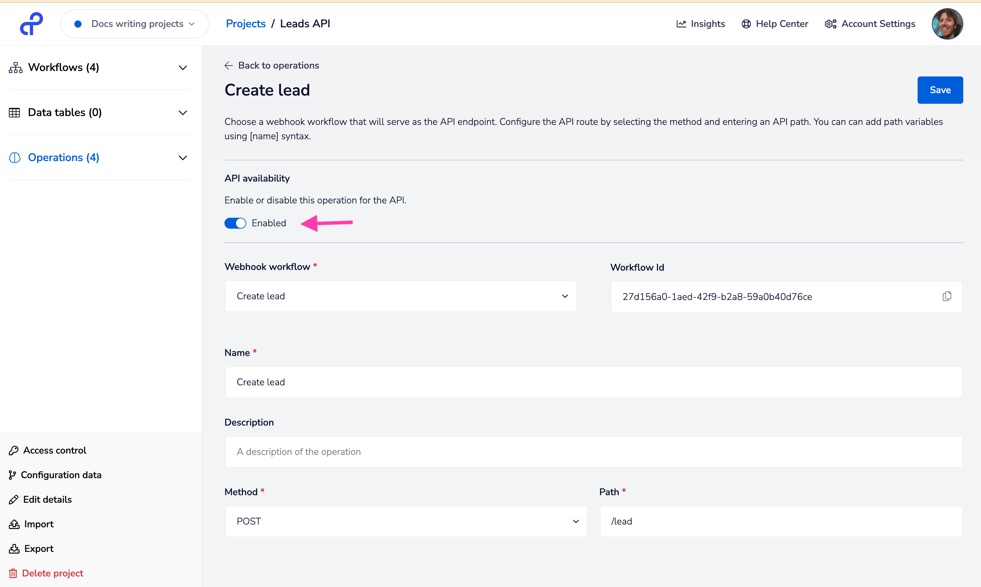Click the Delete project trash icon

13,573
